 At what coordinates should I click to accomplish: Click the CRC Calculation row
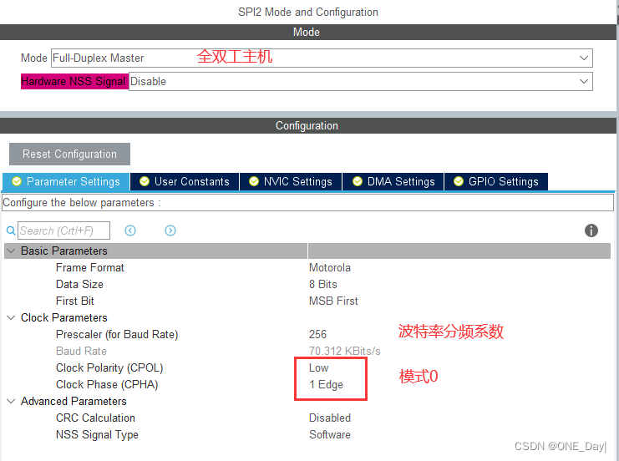coord(307,418)
